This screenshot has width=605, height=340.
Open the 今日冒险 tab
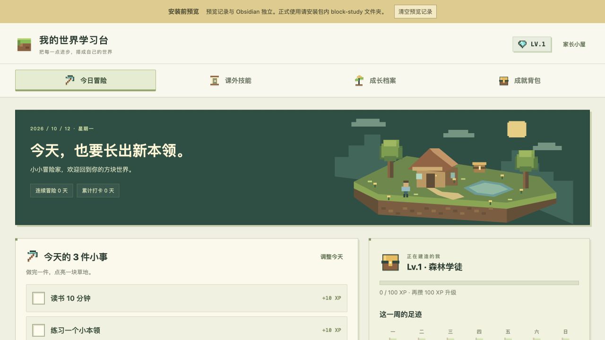86,80
